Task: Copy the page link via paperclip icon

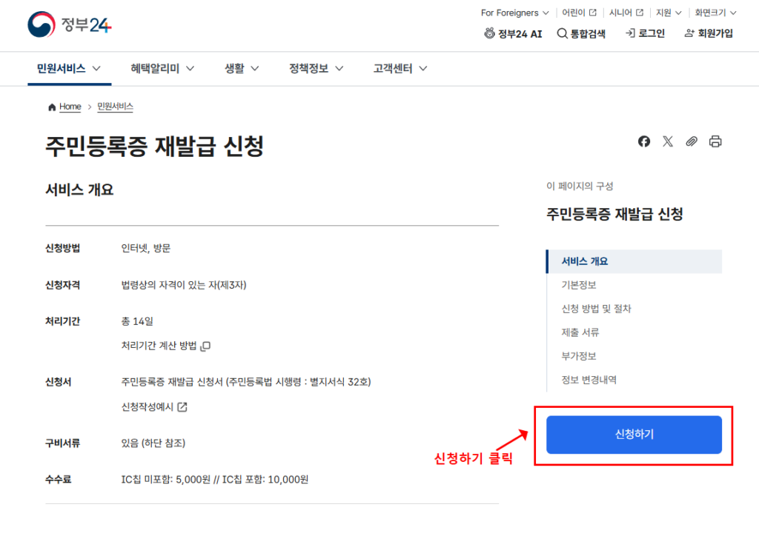Action: pyautogui.click(x=692, y=141)
